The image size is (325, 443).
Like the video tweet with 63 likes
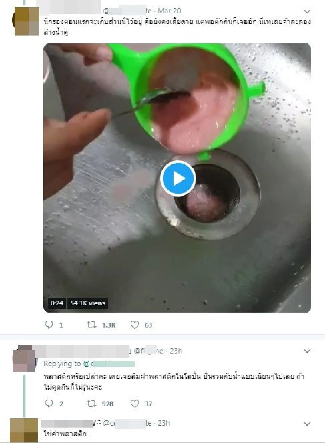[135, 325]
